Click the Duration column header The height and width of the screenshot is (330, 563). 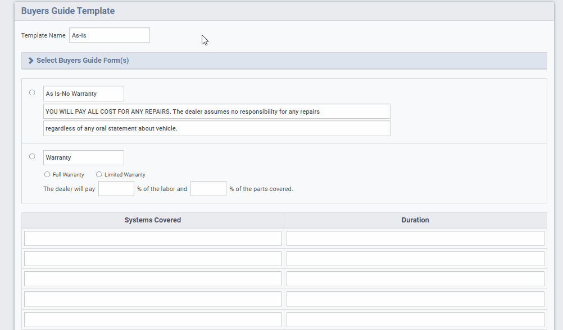click(x=415, y=220)
